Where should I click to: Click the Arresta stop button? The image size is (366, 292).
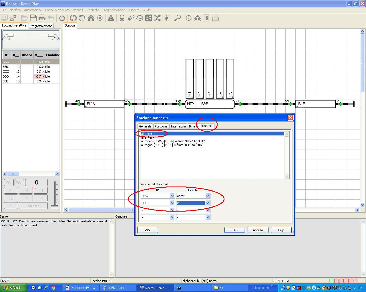33,206
